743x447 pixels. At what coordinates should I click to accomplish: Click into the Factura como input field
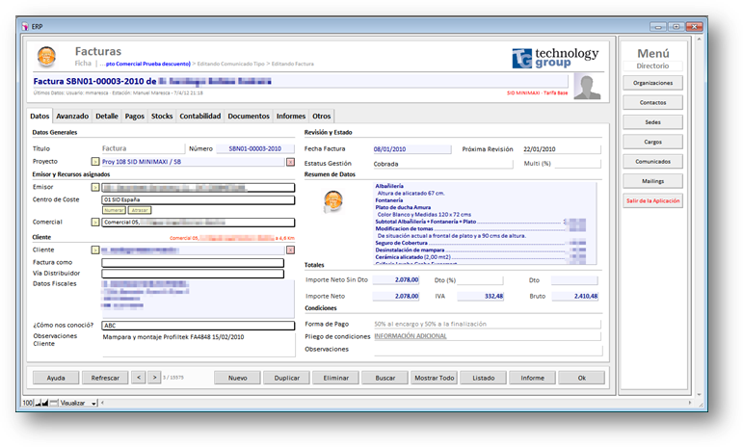(x=193, y=262)
